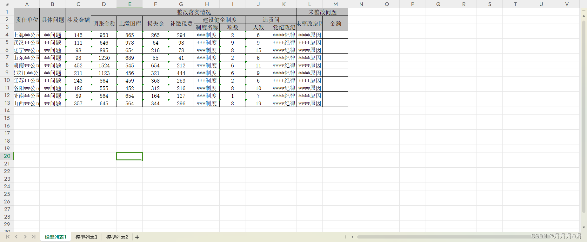Screen dimensions: 587x242
Task: Select cell with value 953
Action: coord(104,35)
